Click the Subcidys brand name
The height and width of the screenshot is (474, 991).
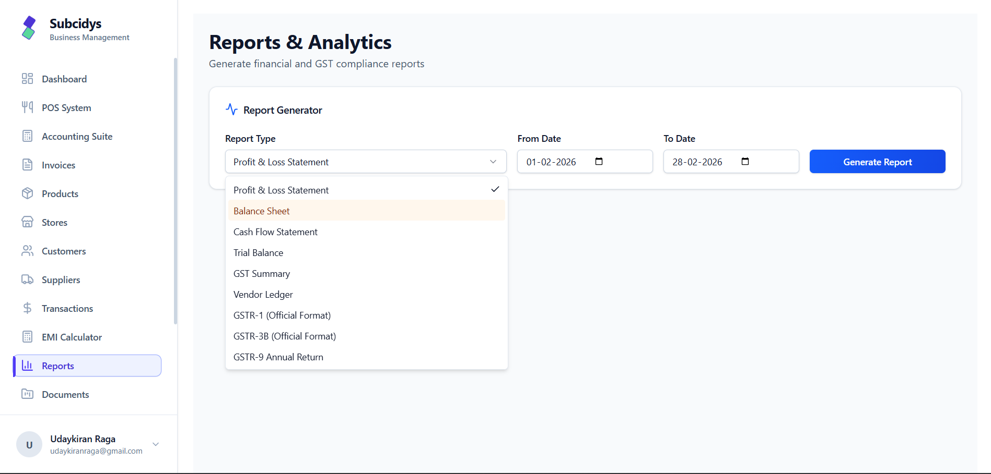point(76,23)
